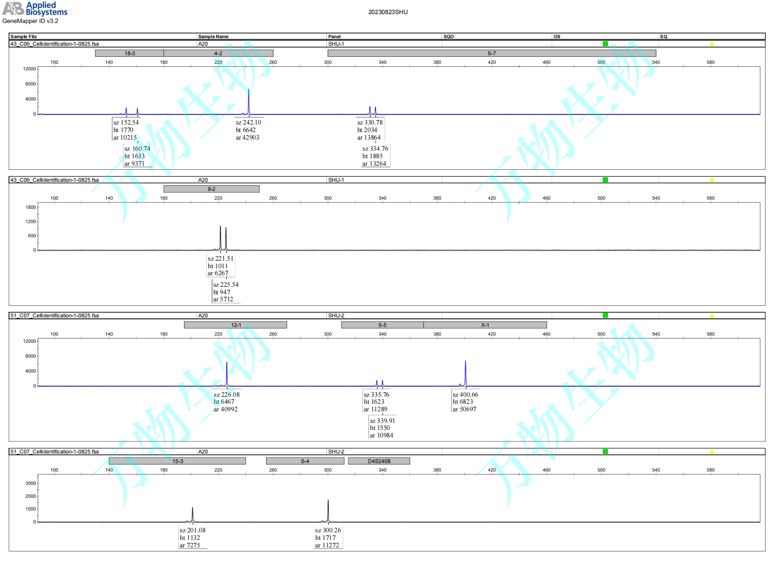The image size is (768, 568).
Task: Select the D4S2408 marker bar
Action: pos(379,461)
